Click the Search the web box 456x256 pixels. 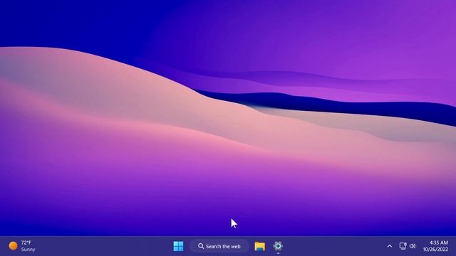coord(219,246)
